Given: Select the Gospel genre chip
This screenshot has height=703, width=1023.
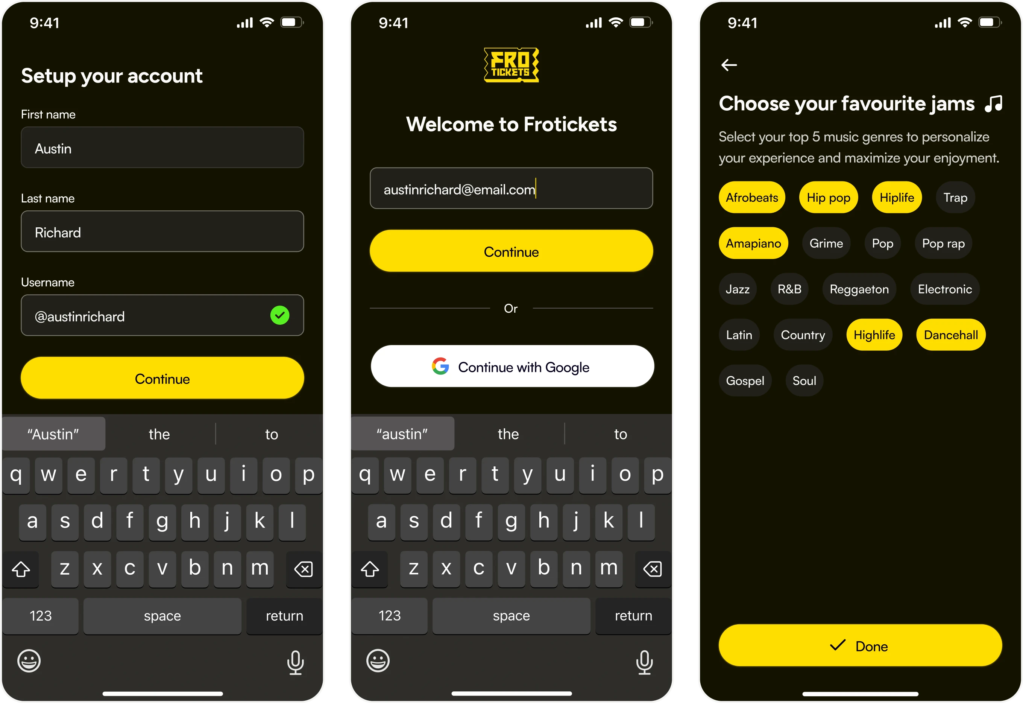Looking at the screenshot, I should [745, 380].
